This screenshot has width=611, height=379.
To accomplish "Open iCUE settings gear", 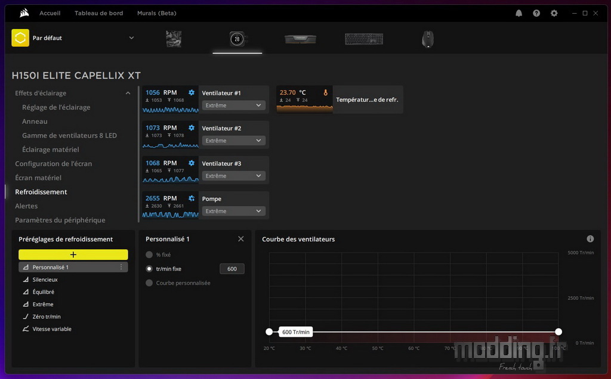I will (x=554, y=13).
